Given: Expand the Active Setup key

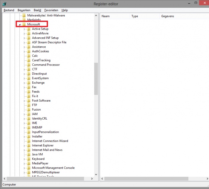Looking at the screenshot, I should coord(24,29).
